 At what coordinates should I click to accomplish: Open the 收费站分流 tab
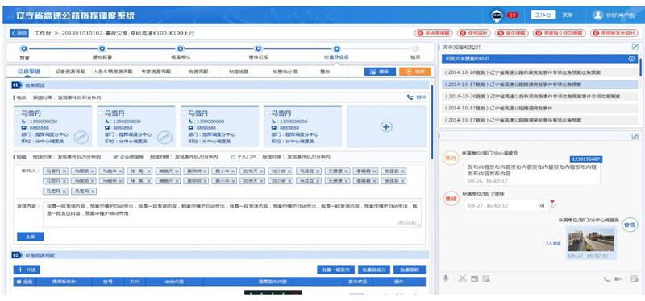pyautogui.click(x=285, y=72)
